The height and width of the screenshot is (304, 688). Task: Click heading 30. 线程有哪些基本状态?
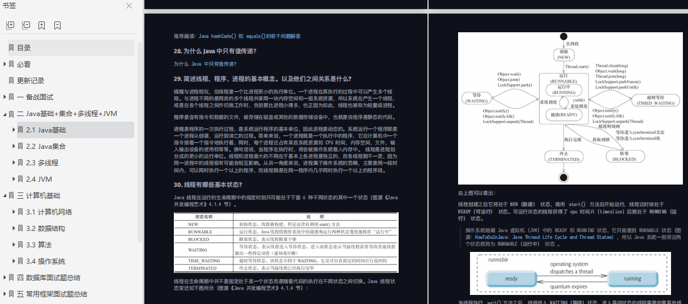pos(208,185)
